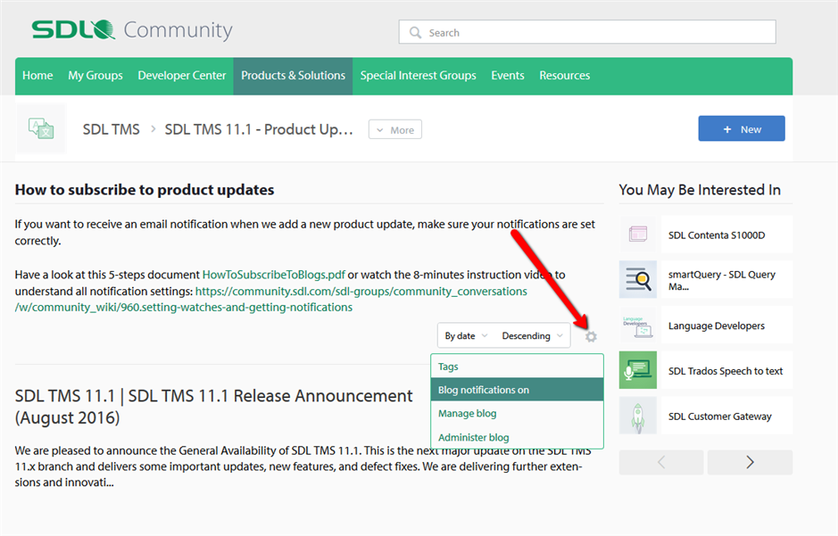Open the Resources nav item

(x=564, y=76)
